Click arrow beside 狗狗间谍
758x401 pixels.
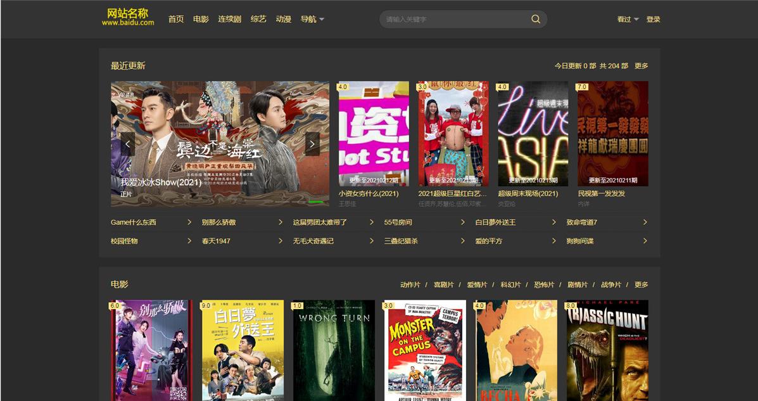pyautogui.click(x=645, y=241)
